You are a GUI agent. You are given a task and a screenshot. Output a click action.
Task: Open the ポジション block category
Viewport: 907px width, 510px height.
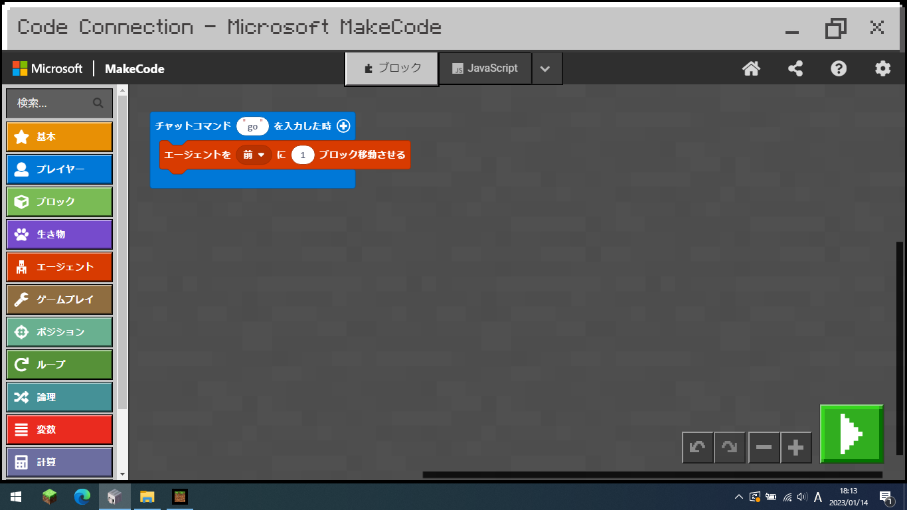pos(59,332)
